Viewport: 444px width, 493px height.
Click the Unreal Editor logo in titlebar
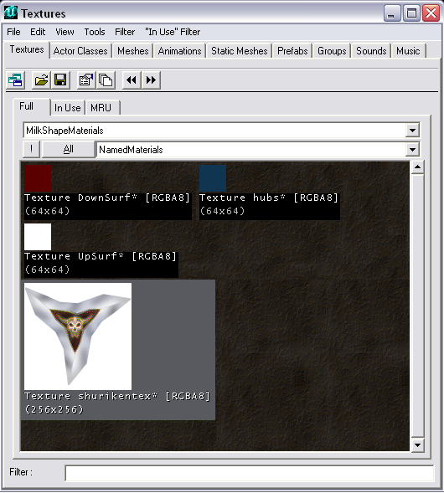(x=11, y=13)
